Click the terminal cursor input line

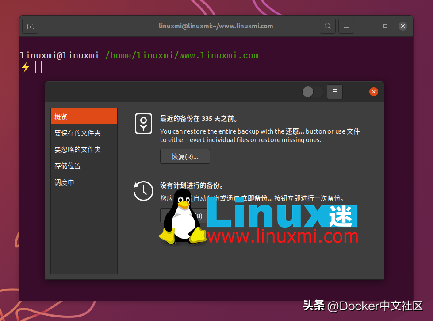click(38, 67)
